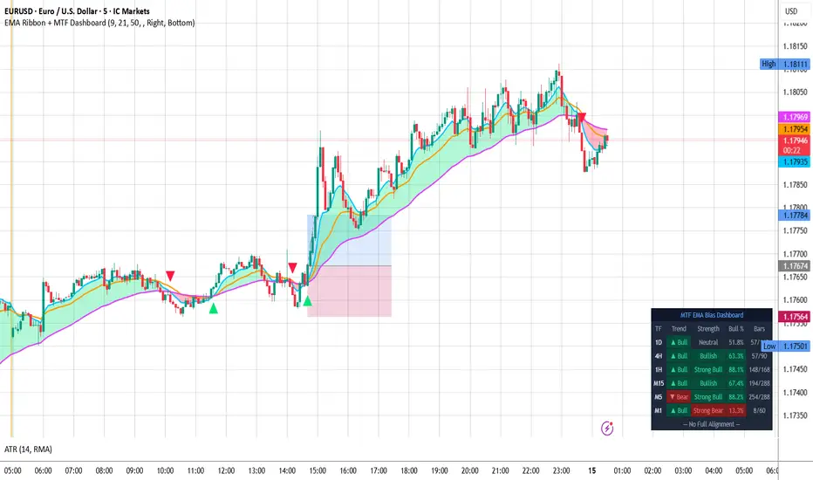Click the M15 row 194/288 bars cell
Screen dimensions: 813x480
pos(759,383)
